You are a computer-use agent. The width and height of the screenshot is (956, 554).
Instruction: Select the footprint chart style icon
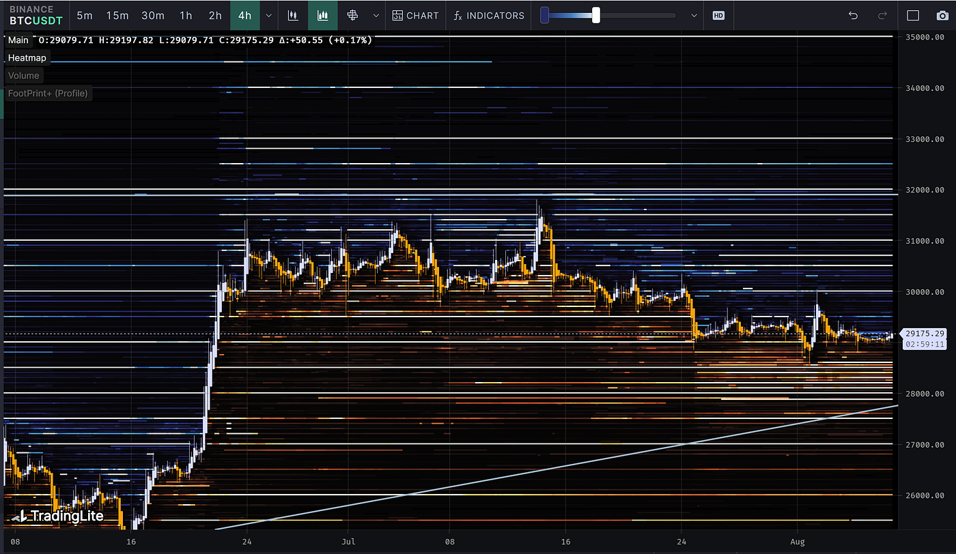(352, 15)
